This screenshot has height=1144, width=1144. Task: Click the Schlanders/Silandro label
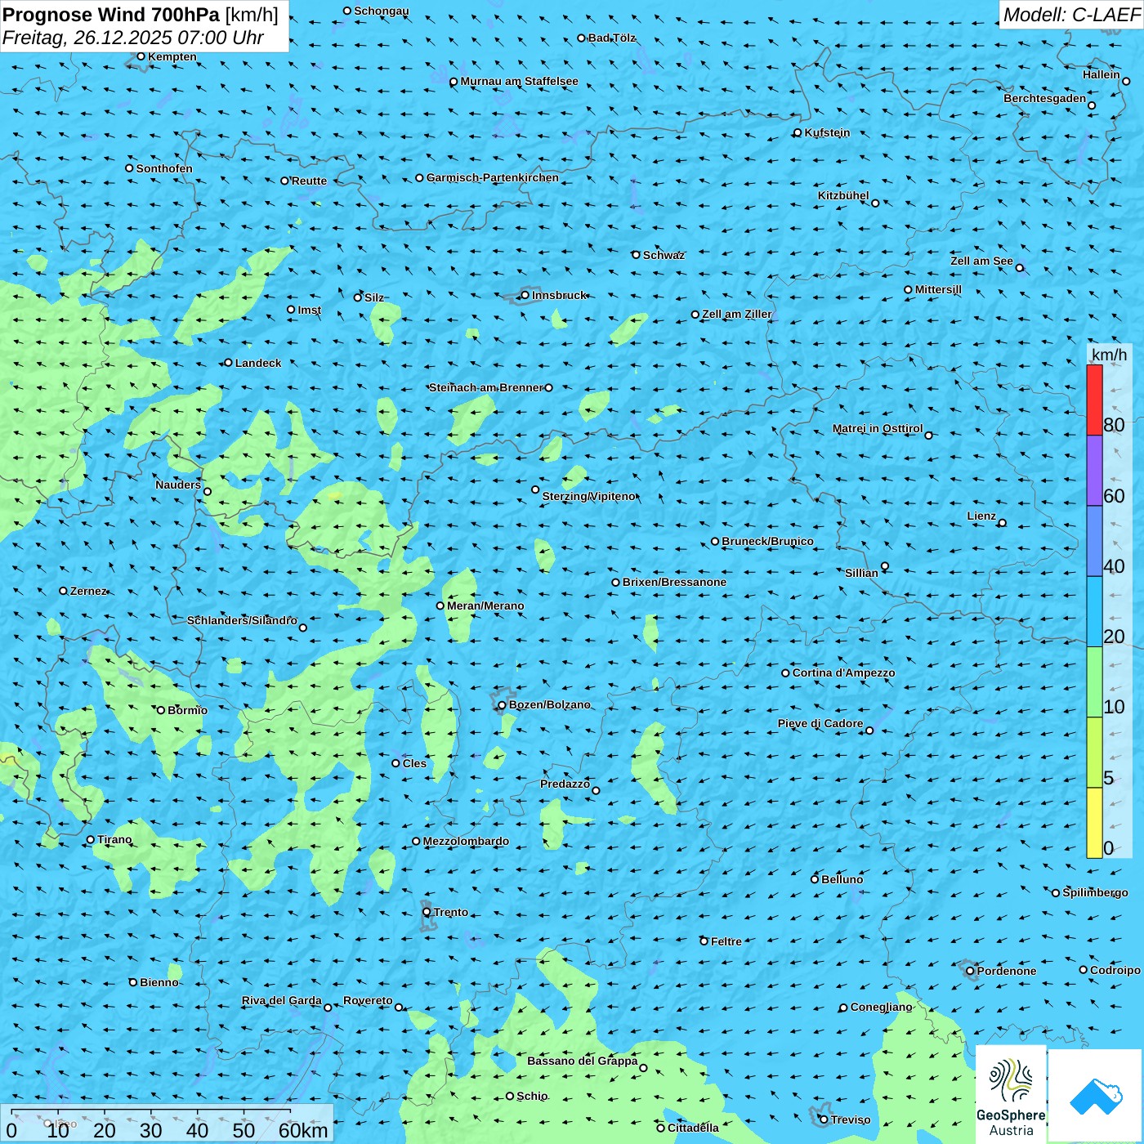click(x=242, y=620)
